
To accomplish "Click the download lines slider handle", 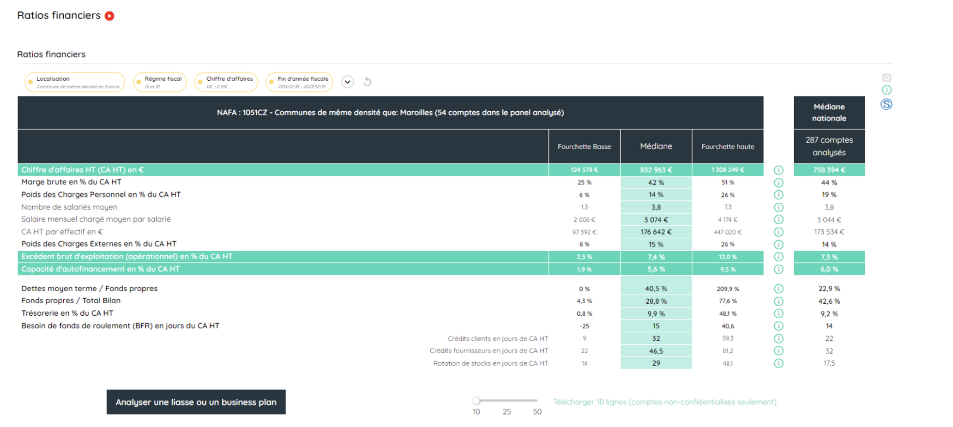I will [476, 400].
